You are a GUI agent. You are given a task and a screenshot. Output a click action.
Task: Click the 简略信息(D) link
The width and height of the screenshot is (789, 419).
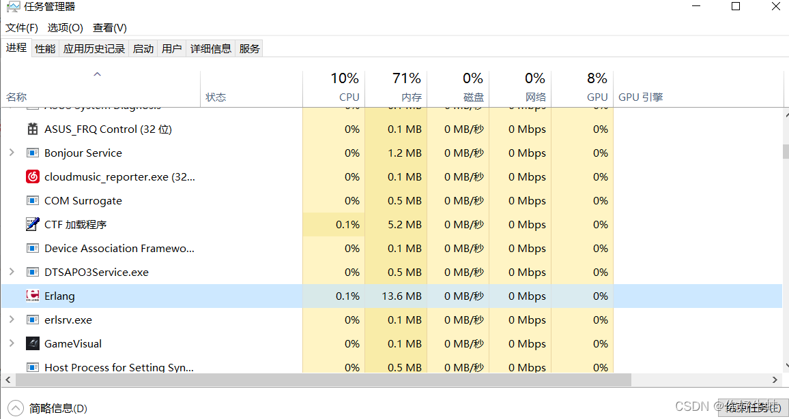point(58,409)
